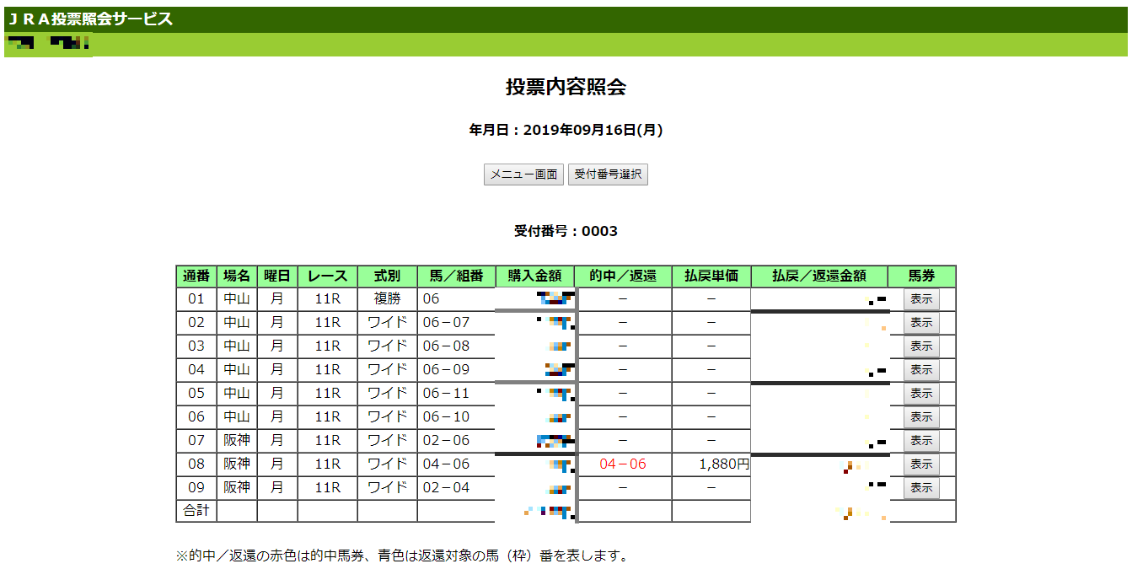Show betting ticket for row 03

click(x=921, y=346)
